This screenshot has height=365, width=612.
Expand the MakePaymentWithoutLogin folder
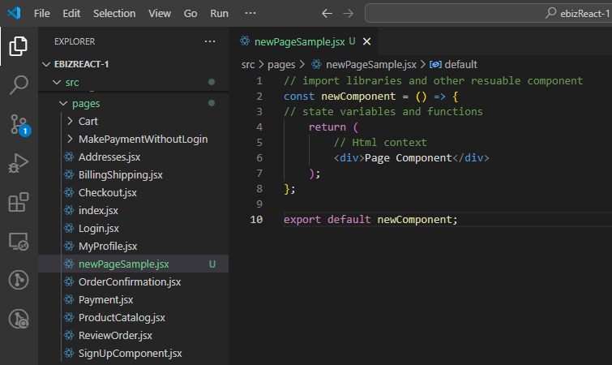click(x=143, y=140)
